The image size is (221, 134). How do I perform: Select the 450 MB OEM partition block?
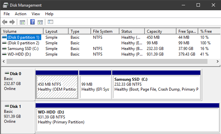click(57, 87)
